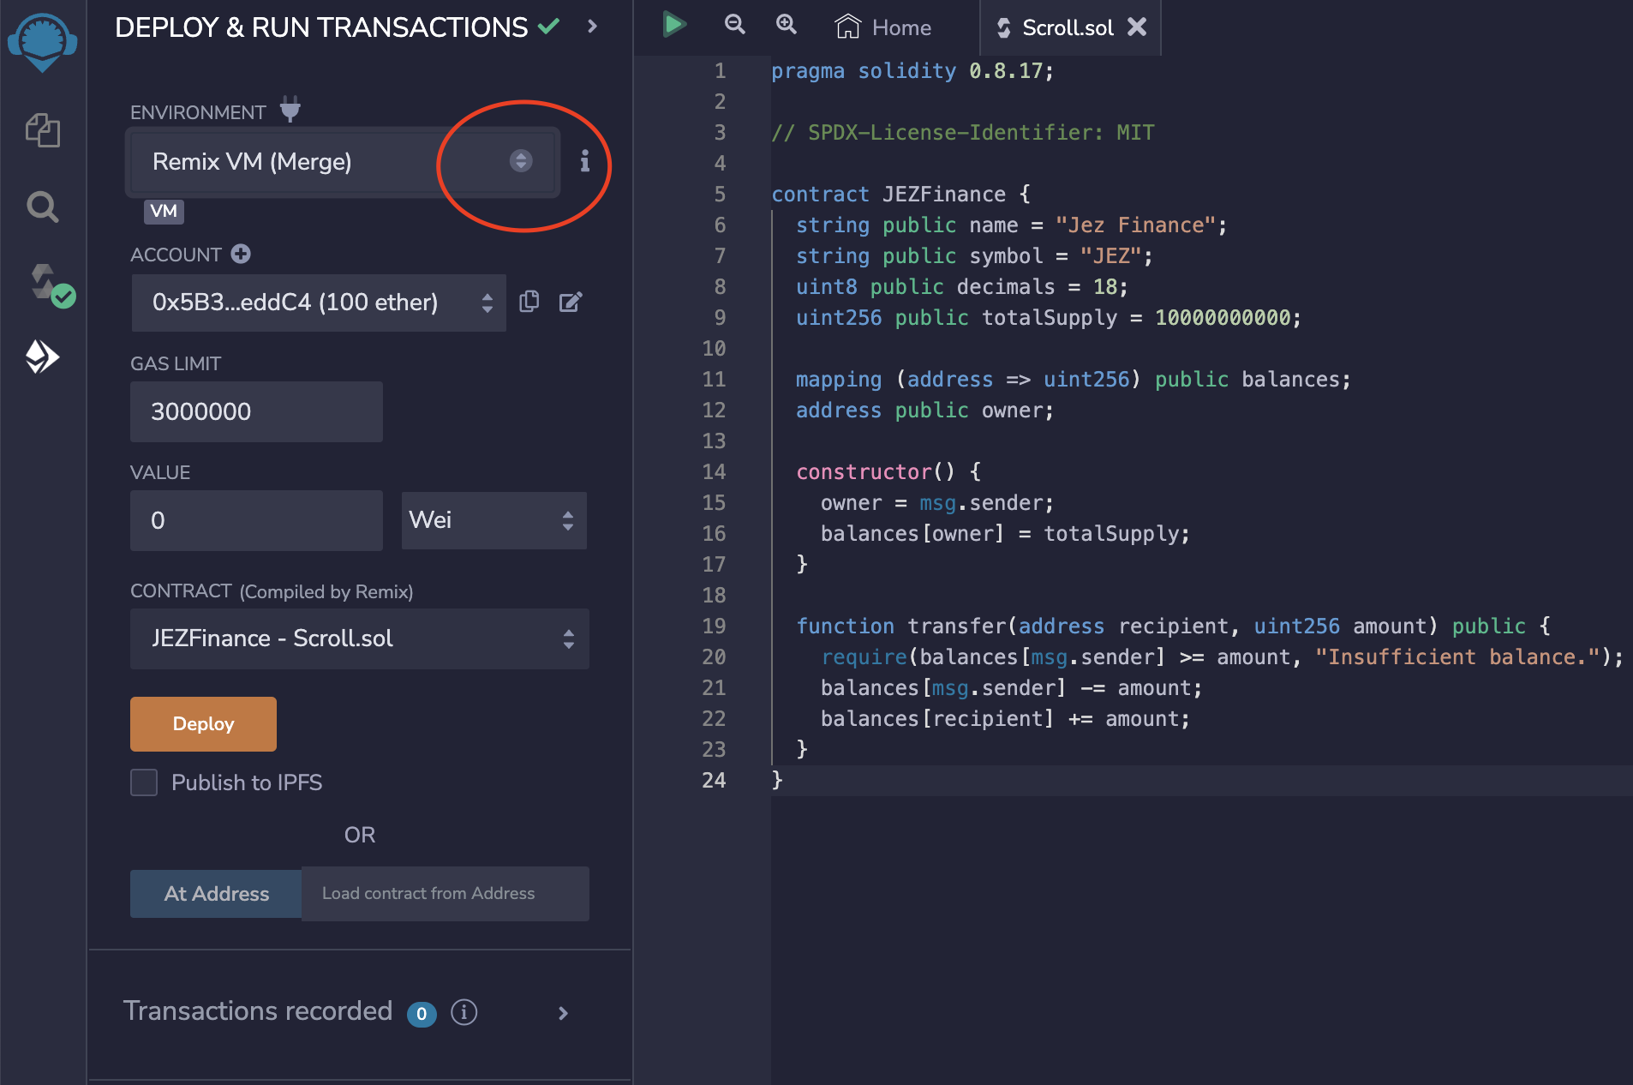The height and width of the screenshot is (1085, 1633).
Task: Click the environment info icon
Action: click(584, 161)
